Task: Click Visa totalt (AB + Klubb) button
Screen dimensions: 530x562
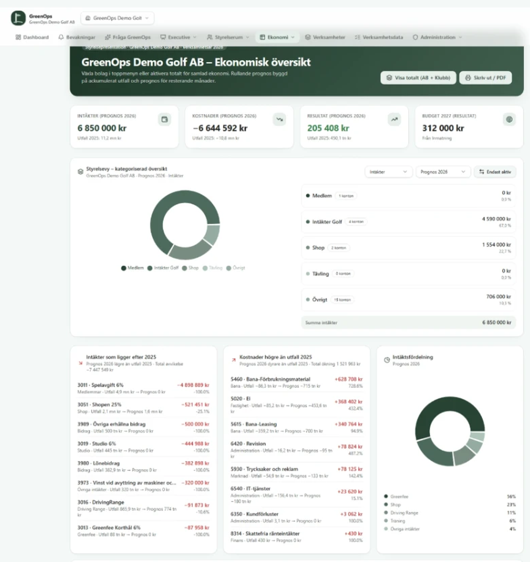Action: tap(418, 78)
